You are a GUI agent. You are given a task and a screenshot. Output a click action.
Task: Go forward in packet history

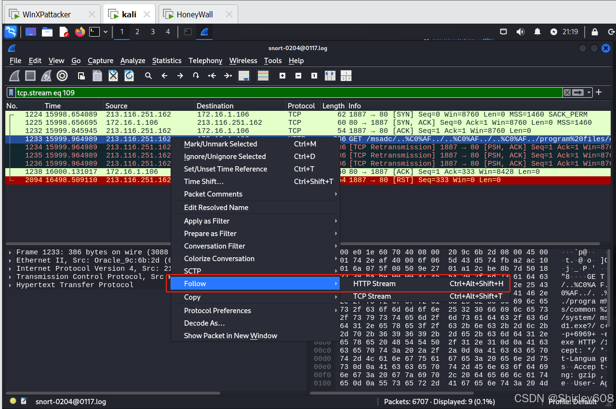tap(180, 76)
